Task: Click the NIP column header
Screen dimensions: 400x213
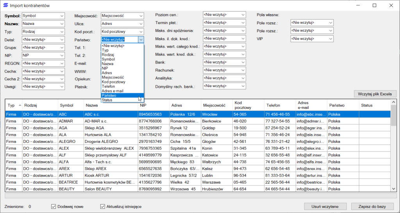Action: (x=153, y=105)
